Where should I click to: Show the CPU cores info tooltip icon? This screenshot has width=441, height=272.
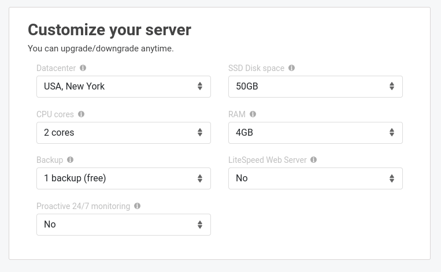81,114
